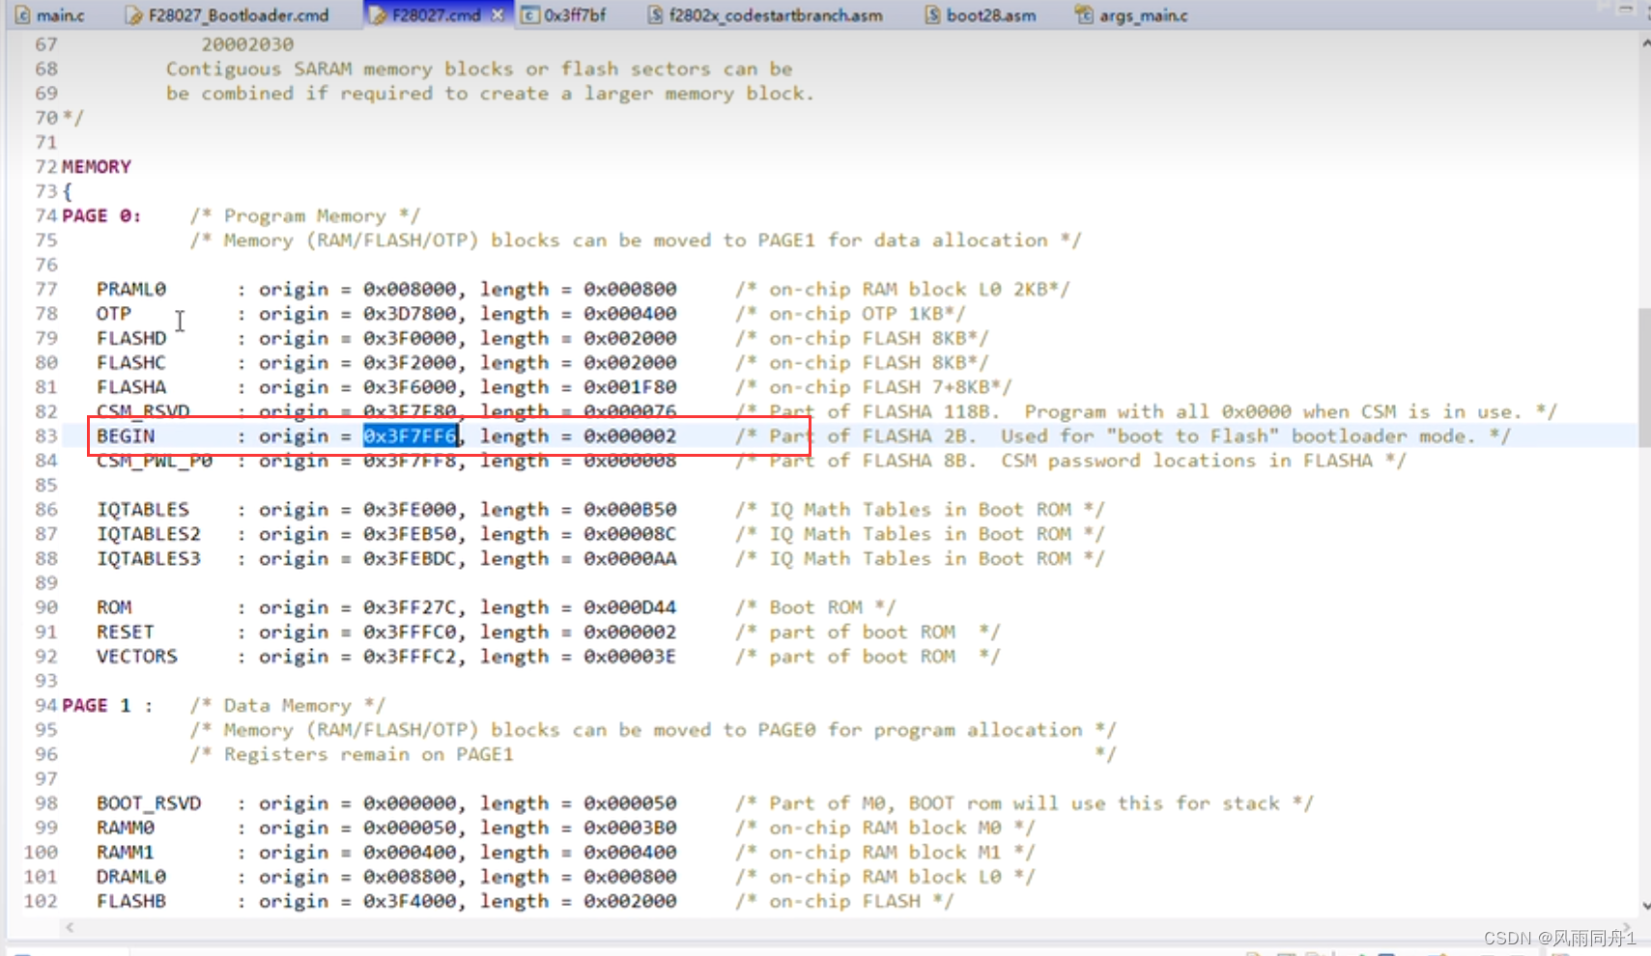The image size is (1651, 956).
Task: Click the horizontal scrollbar left arrow
Action: coord(70,927)
